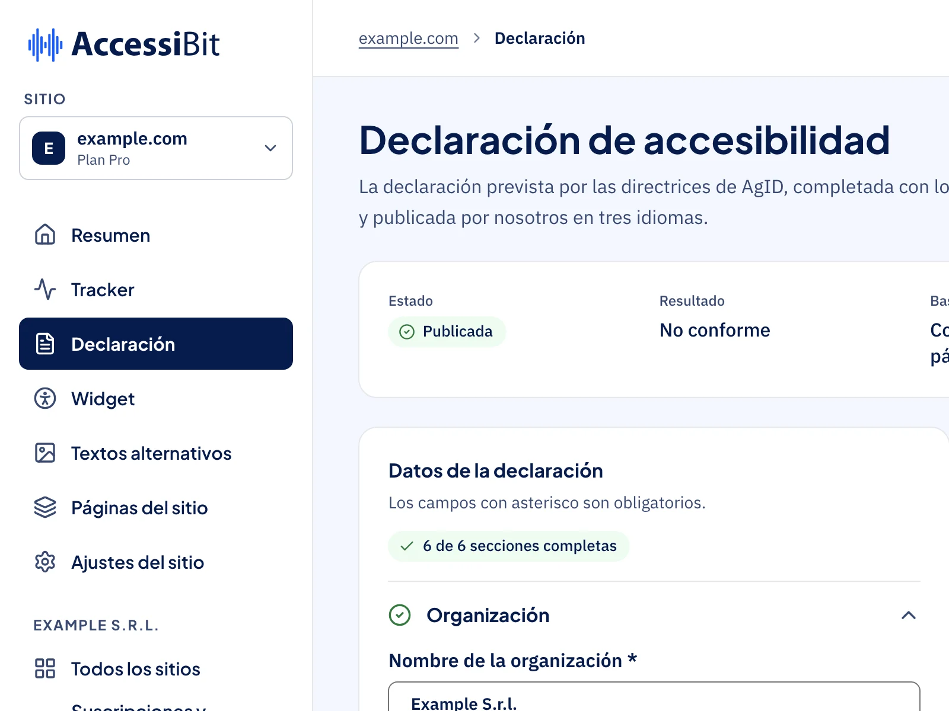
Task: Select Widget in the sidebar menu
Action: tap(156, 398)
